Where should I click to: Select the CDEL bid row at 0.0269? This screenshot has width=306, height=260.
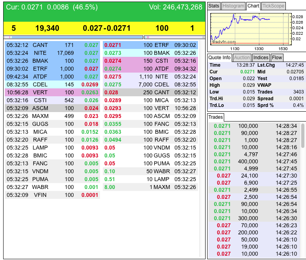click(x=52, y=84)
